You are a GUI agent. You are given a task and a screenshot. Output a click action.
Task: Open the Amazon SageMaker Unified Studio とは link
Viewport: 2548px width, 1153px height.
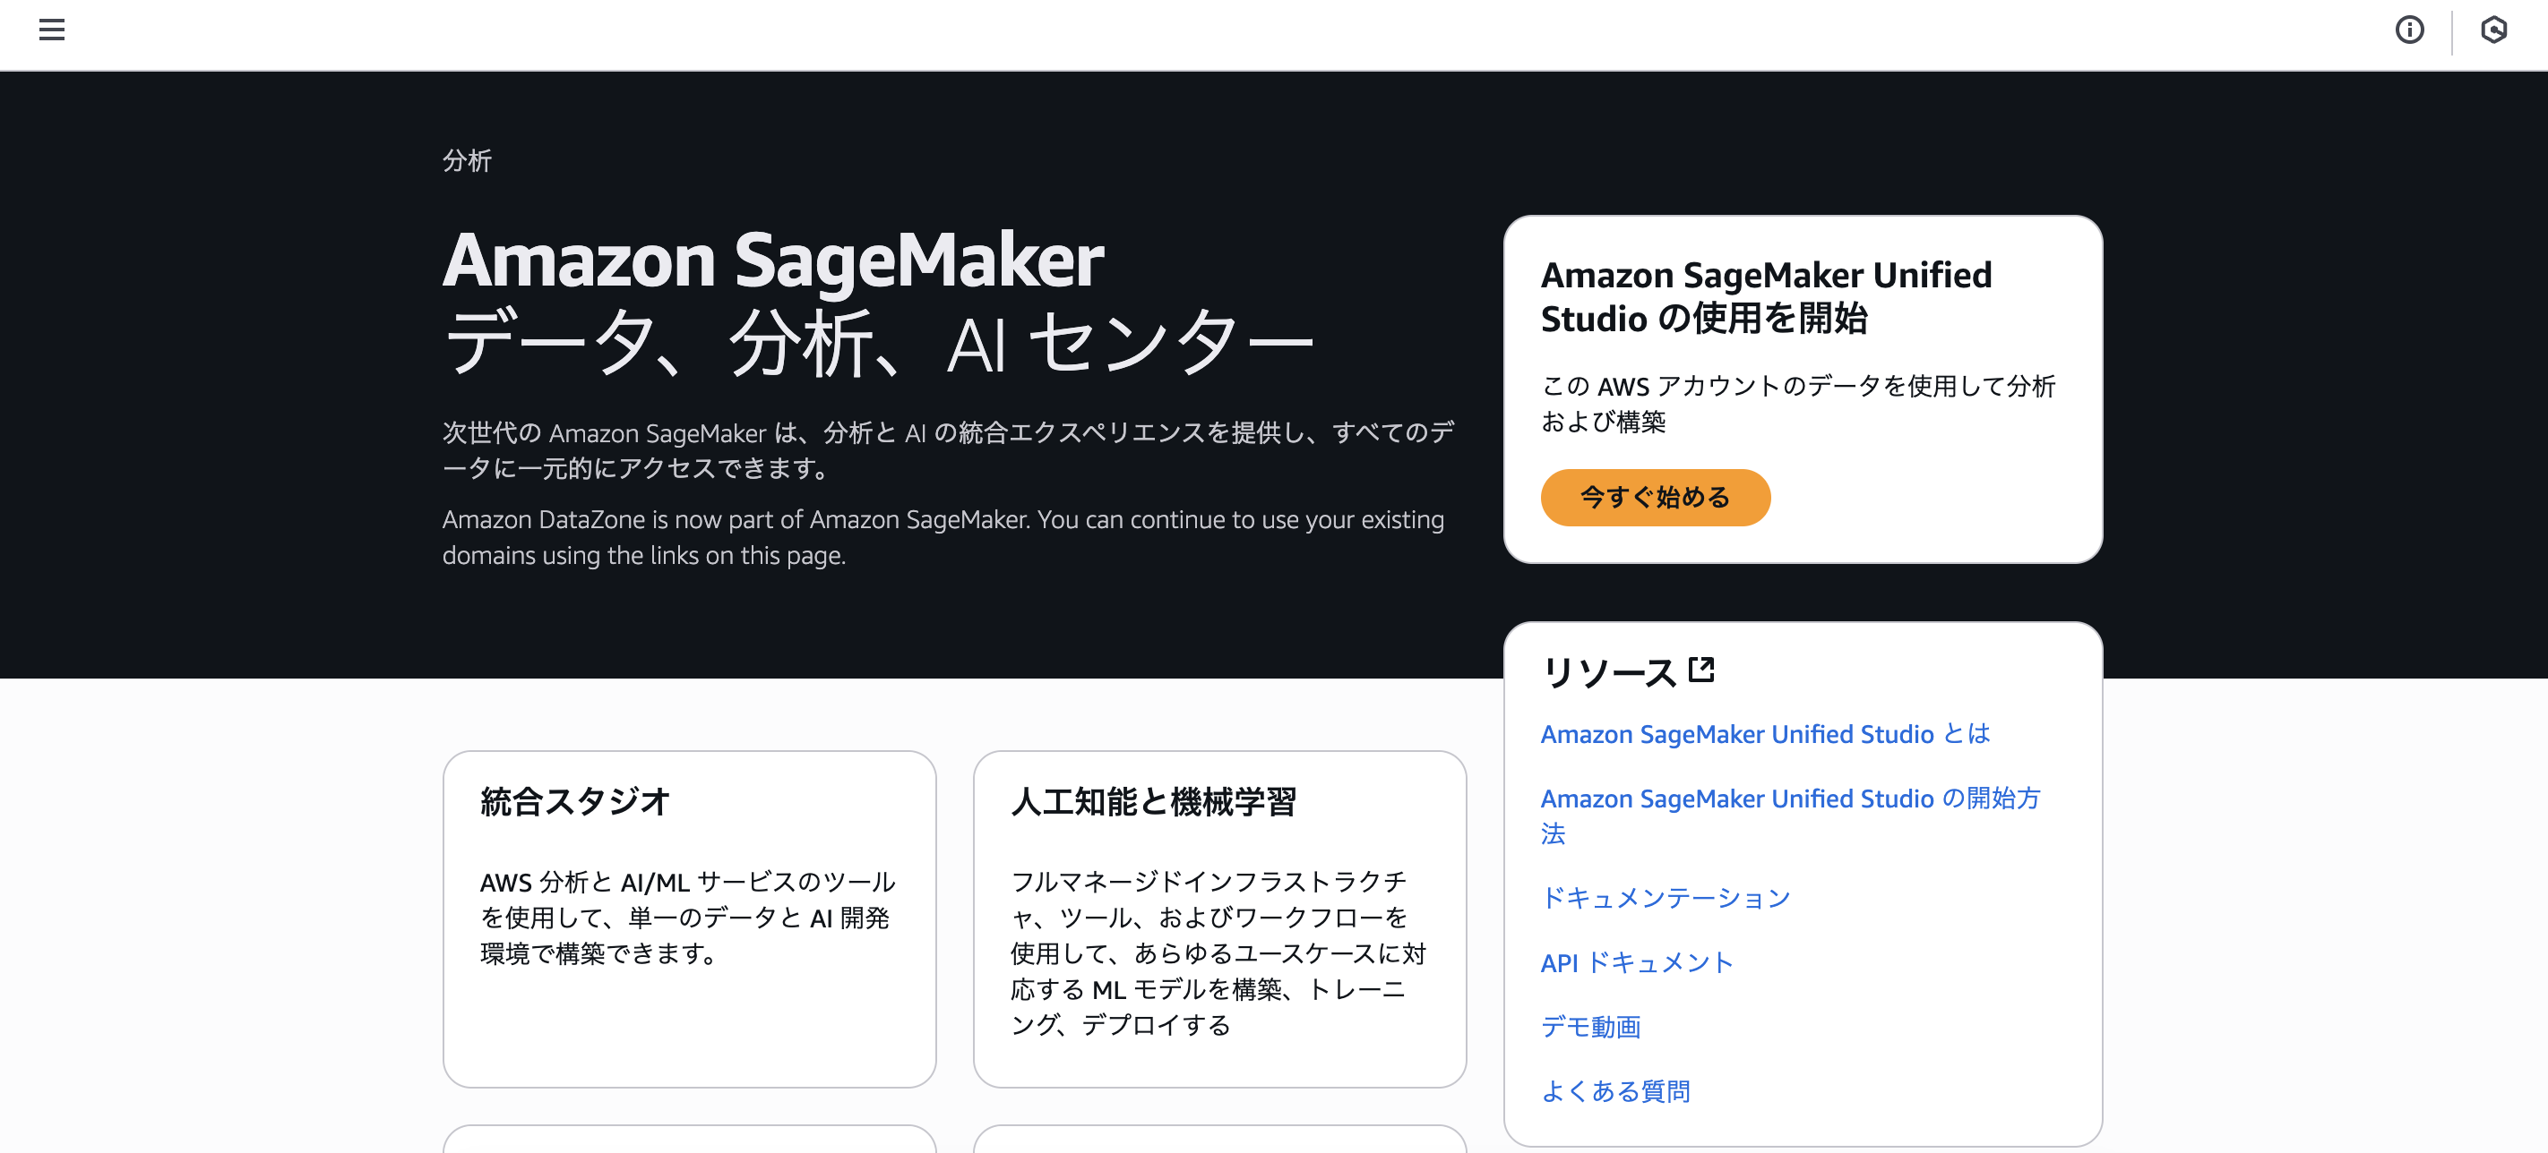(x=1765, y=734)
